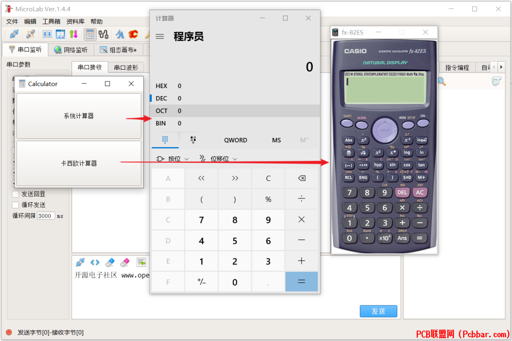
Task: Click the backspace key in 计算器
Action: coord(302,178)
